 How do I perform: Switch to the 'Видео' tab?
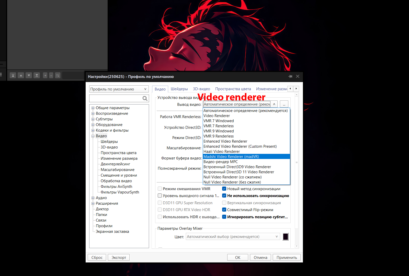pyautogui.click(x=160, y=89)
